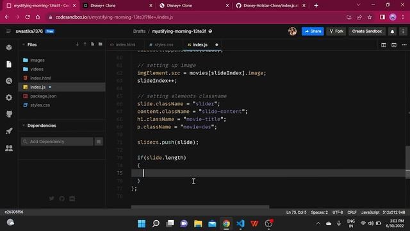Open the CodeSandbox hamburger menu

[8, 31]
